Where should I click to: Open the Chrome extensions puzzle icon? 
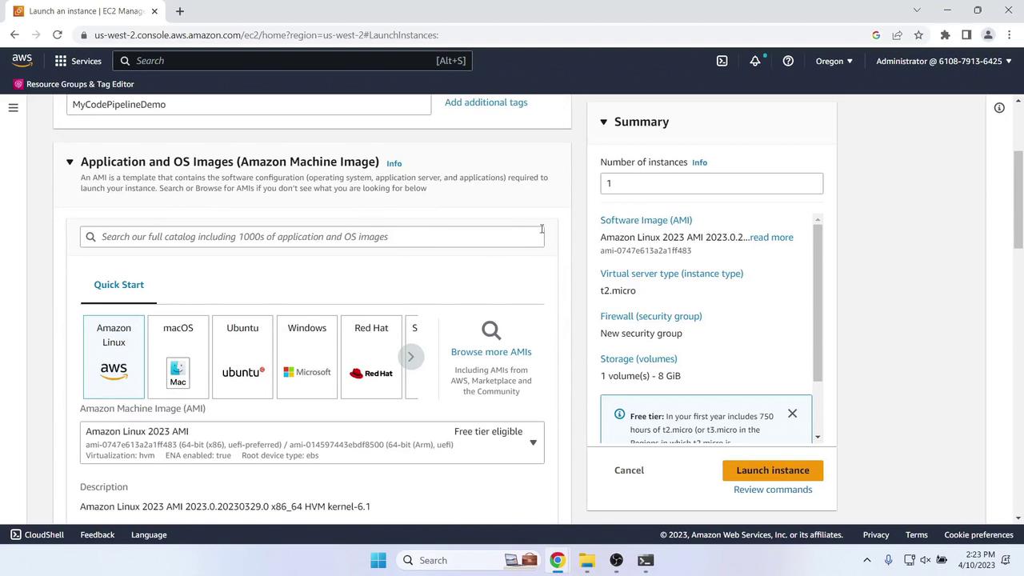click(945, 35)
